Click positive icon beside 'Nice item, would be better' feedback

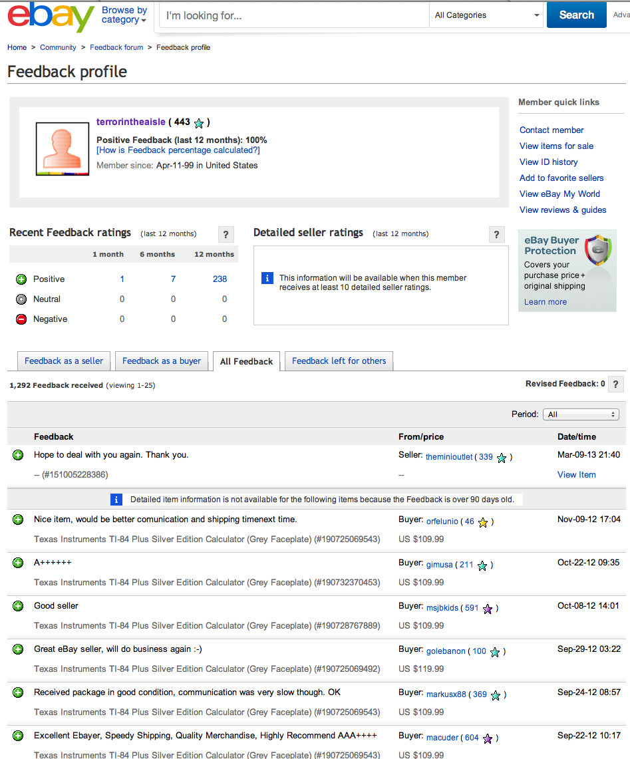(18, 520)
